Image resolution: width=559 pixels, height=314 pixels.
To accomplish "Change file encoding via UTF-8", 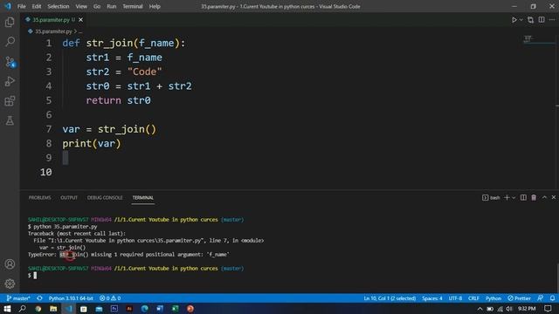I will pyautogui.click(x=455, y=298).
